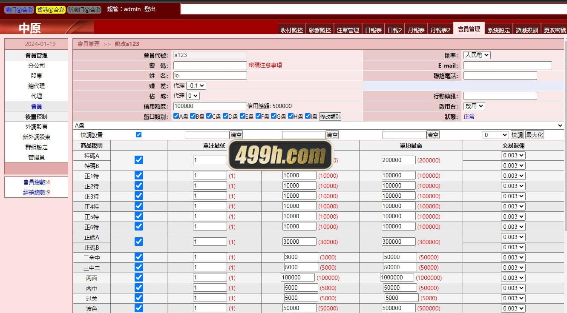Click the 两面 單項最高 field showing 1000000
Image resolution: width=567 pixels, height=313 pixels.
coord(397,277)
